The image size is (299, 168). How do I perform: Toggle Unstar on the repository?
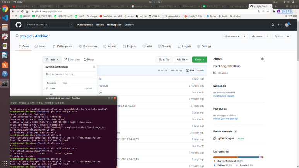[x=257, y=36]
